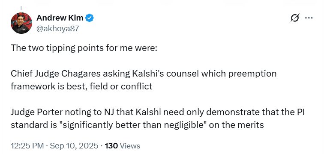Open the Grok explain-post icon
324x154 pixels.
coord(295,18)
